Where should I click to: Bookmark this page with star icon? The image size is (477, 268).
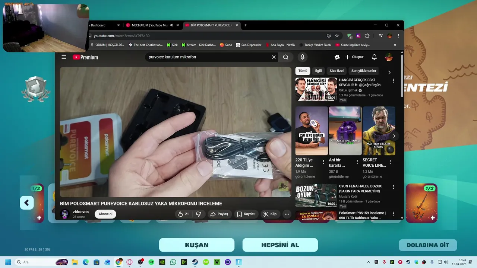point(337,36)
